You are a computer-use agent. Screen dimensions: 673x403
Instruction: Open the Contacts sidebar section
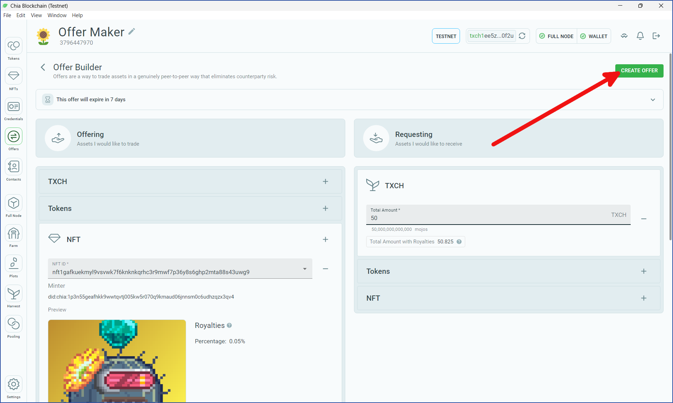coord(14,170)
